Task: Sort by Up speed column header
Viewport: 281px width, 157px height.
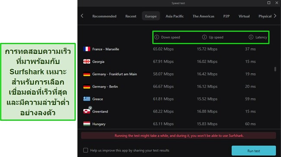Action: click(216, 37)
